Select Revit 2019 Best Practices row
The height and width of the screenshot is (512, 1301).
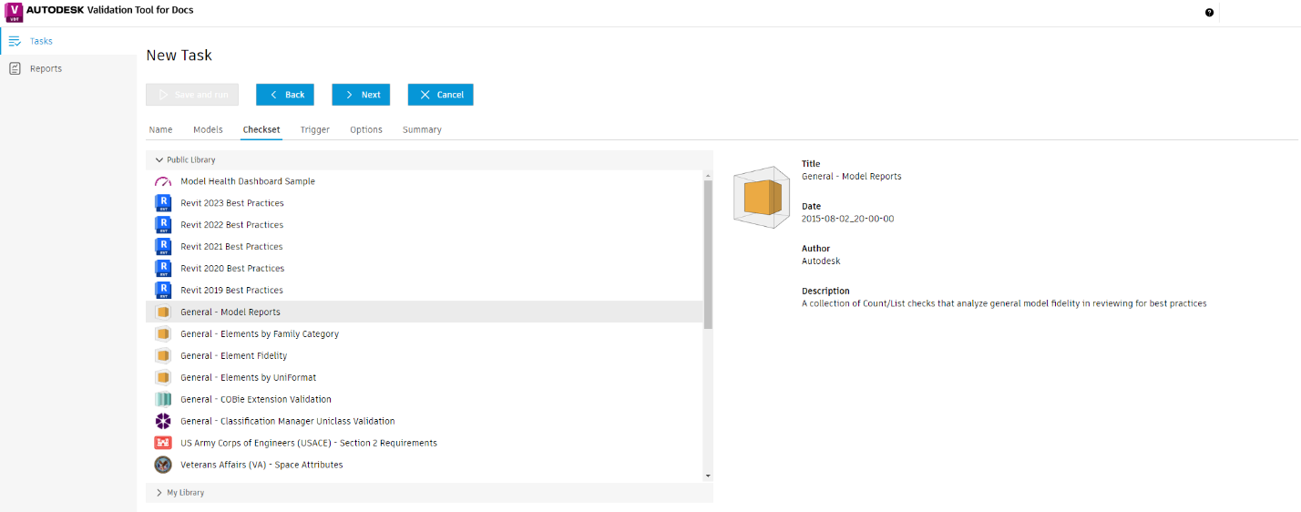coord(425,291)
